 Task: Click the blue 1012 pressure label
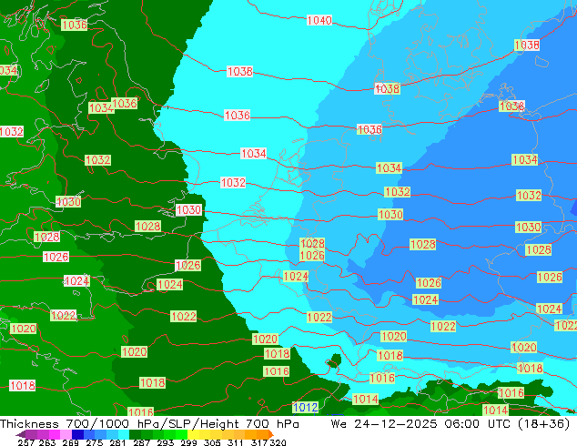click(x=306, y=408)
